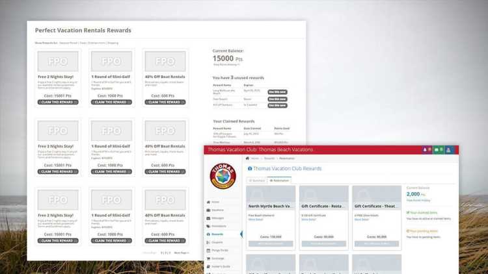Click first Use this now button
Image resolution: width=488 pixels, height=274 pixels.
pyautogui.click(x=277, y=92)
